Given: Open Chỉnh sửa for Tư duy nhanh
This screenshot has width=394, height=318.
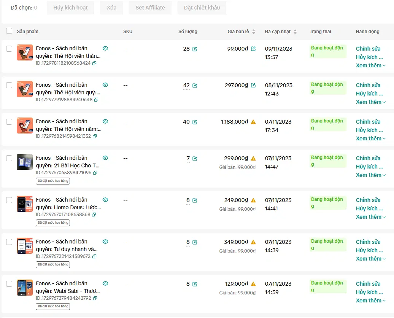Looking at the screenshot, I should (368, 242).
